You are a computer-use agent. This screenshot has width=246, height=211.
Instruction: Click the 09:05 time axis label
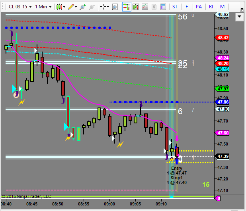coord(135,204)
